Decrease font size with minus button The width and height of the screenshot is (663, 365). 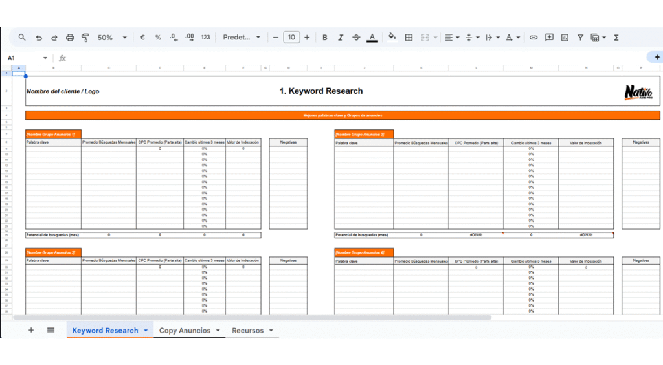(x=276, y=38)
